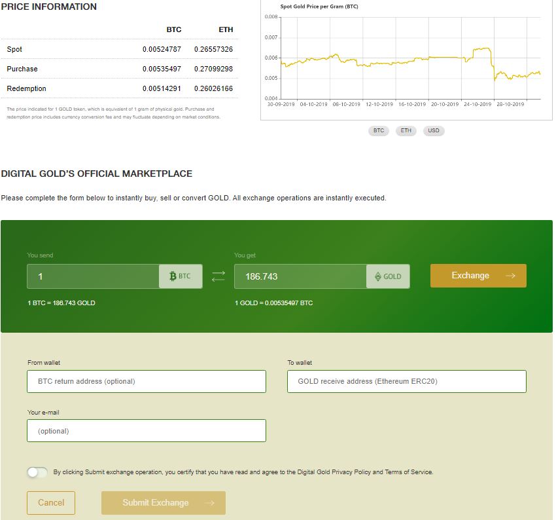Click the GOLD receive address field
The image size is (556, 520).
pos(407,381)
